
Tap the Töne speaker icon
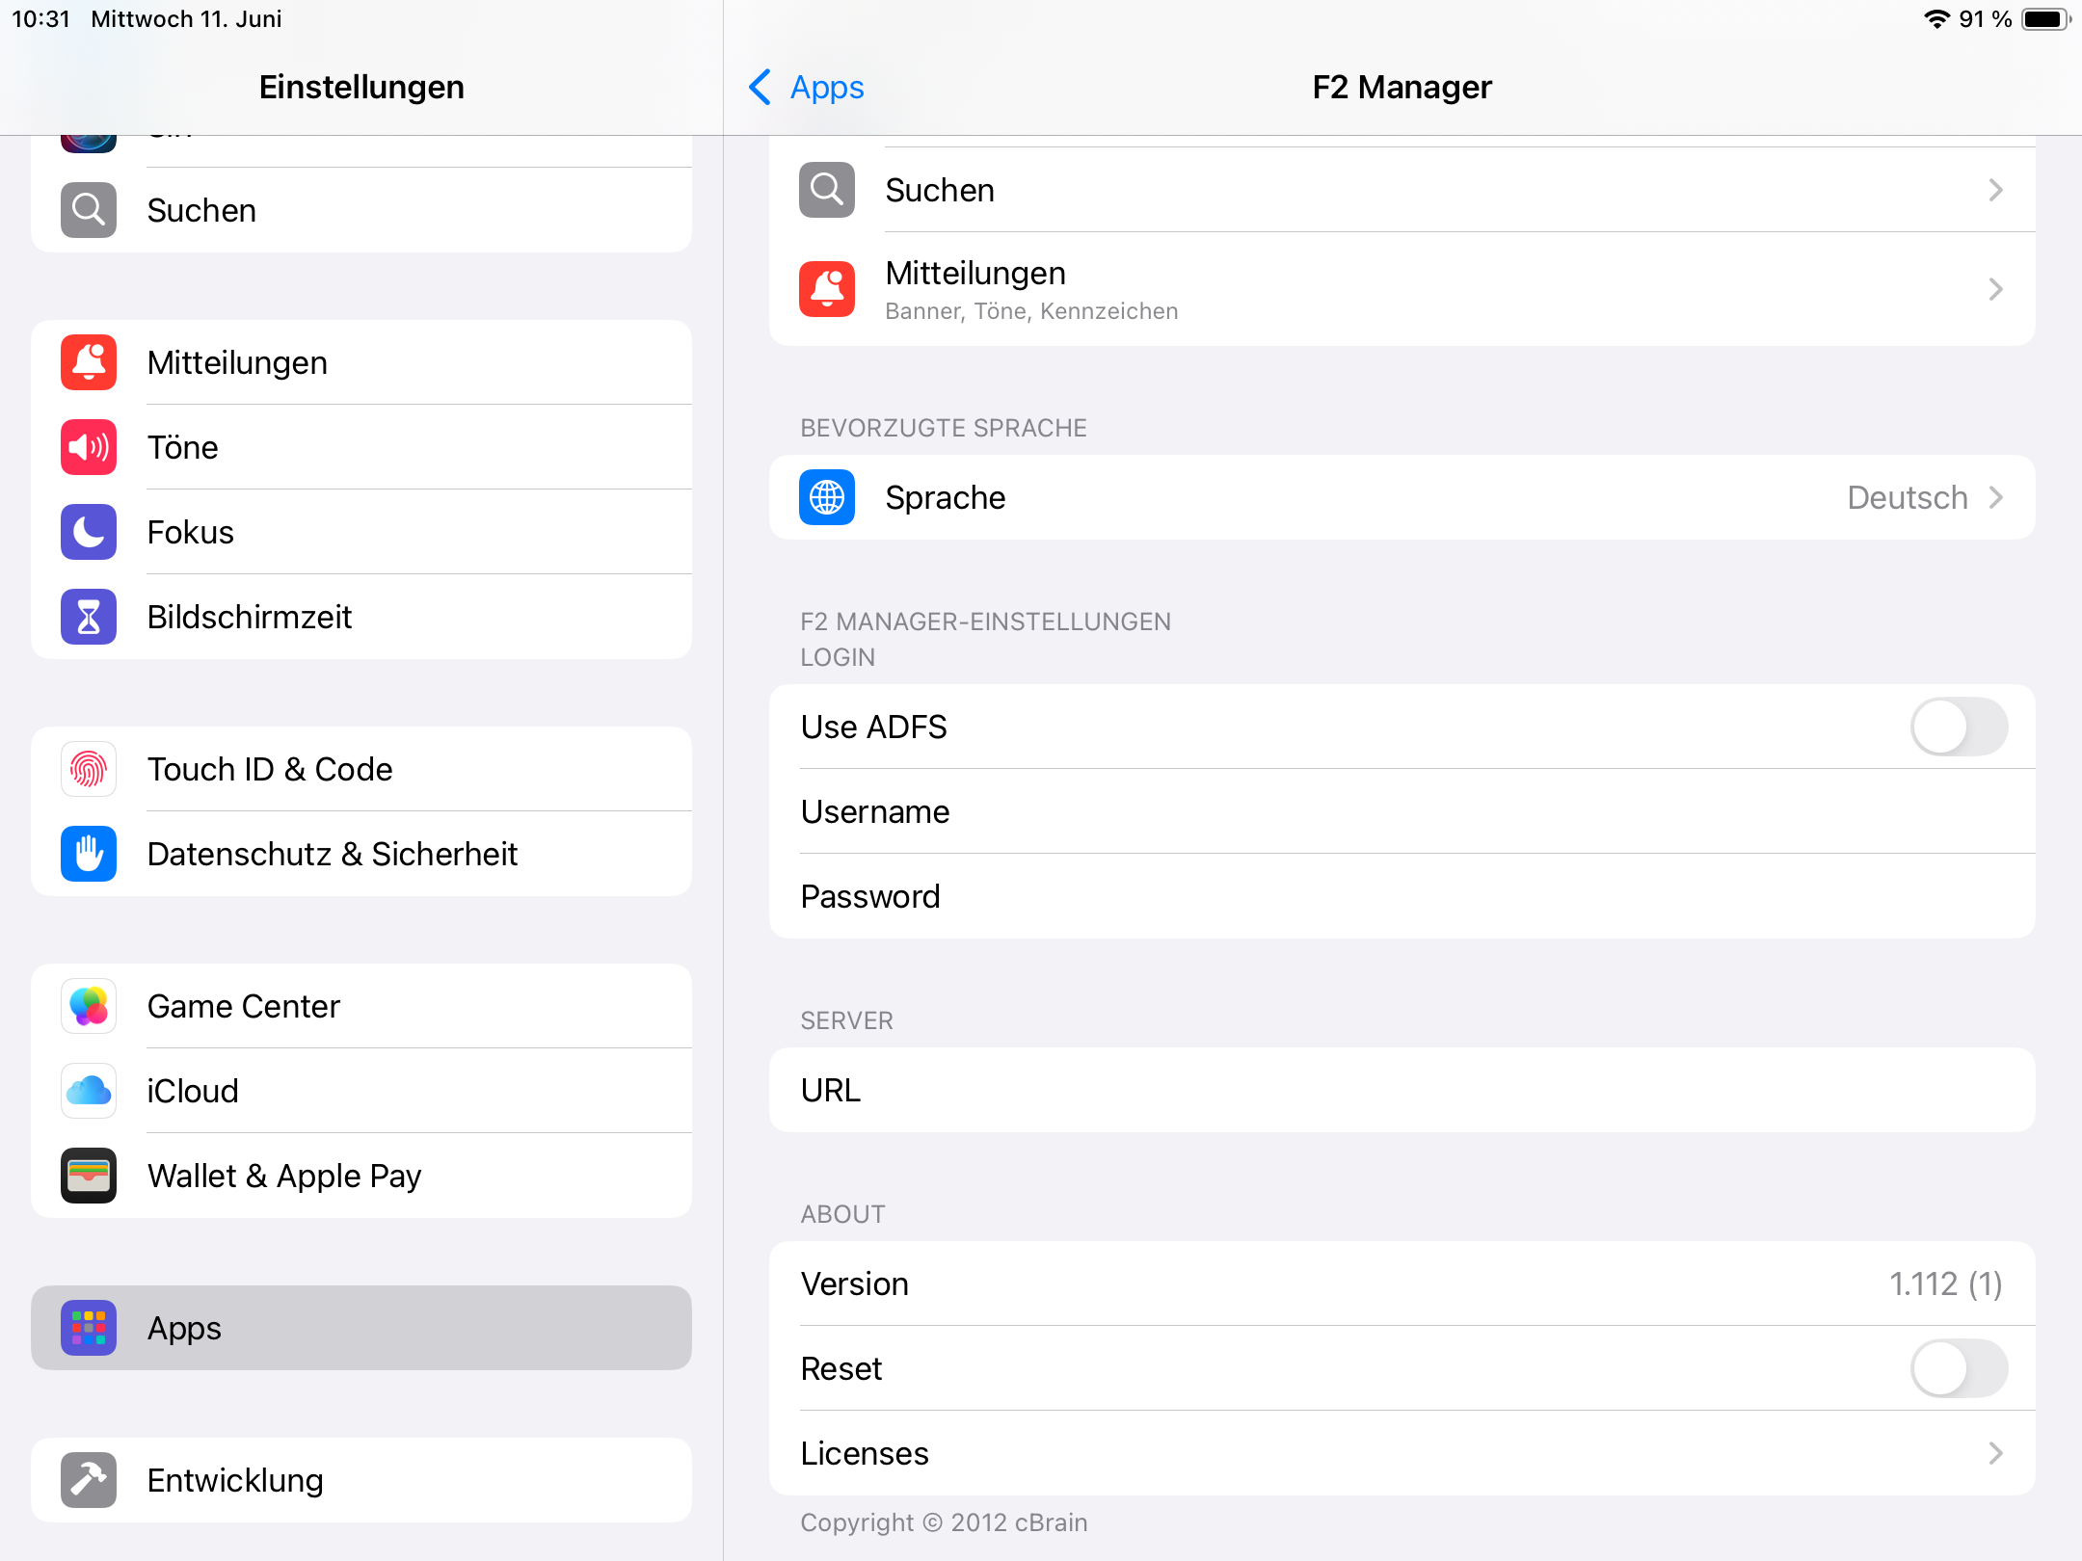tap(89, 447)
